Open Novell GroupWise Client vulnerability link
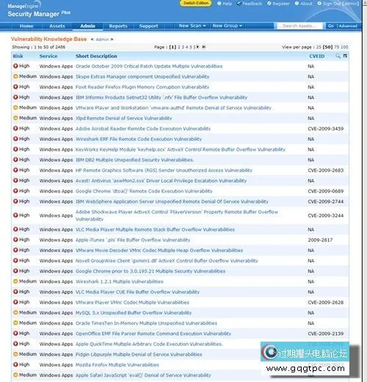The height and width of the screenshot is (382, 367). pyautogui.click(x=167, y=261)
